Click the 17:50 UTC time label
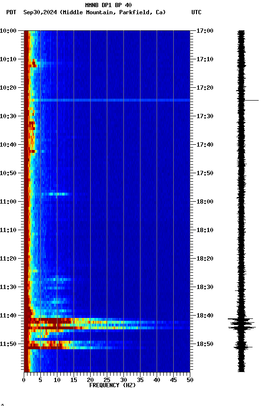Image resolution: width=262 pixels, height=410 pixels. point(205,173)
